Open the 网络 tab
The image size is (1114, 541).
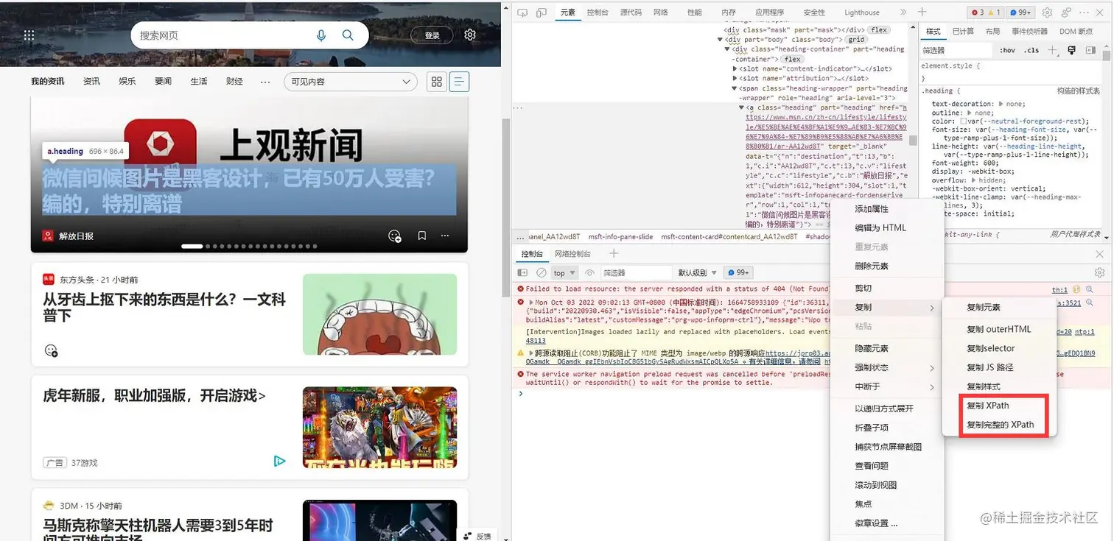661,13
